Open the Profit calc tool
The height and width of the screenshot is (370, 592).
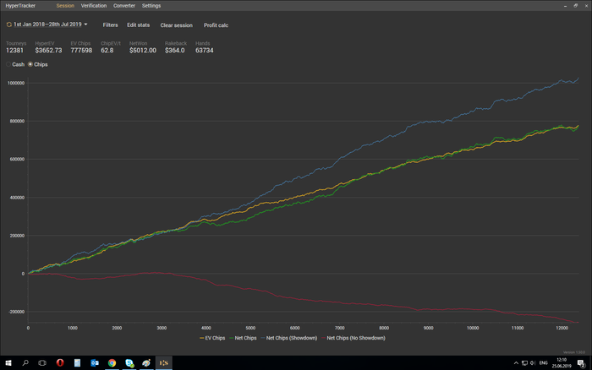click(216, 25)
